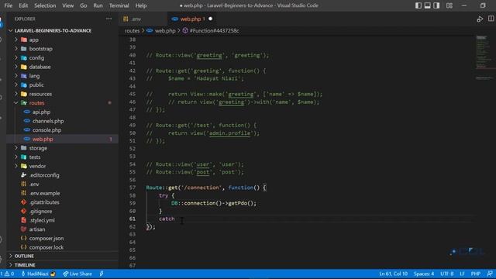
Task: Expand the public folder
Action: coord(36,84)
